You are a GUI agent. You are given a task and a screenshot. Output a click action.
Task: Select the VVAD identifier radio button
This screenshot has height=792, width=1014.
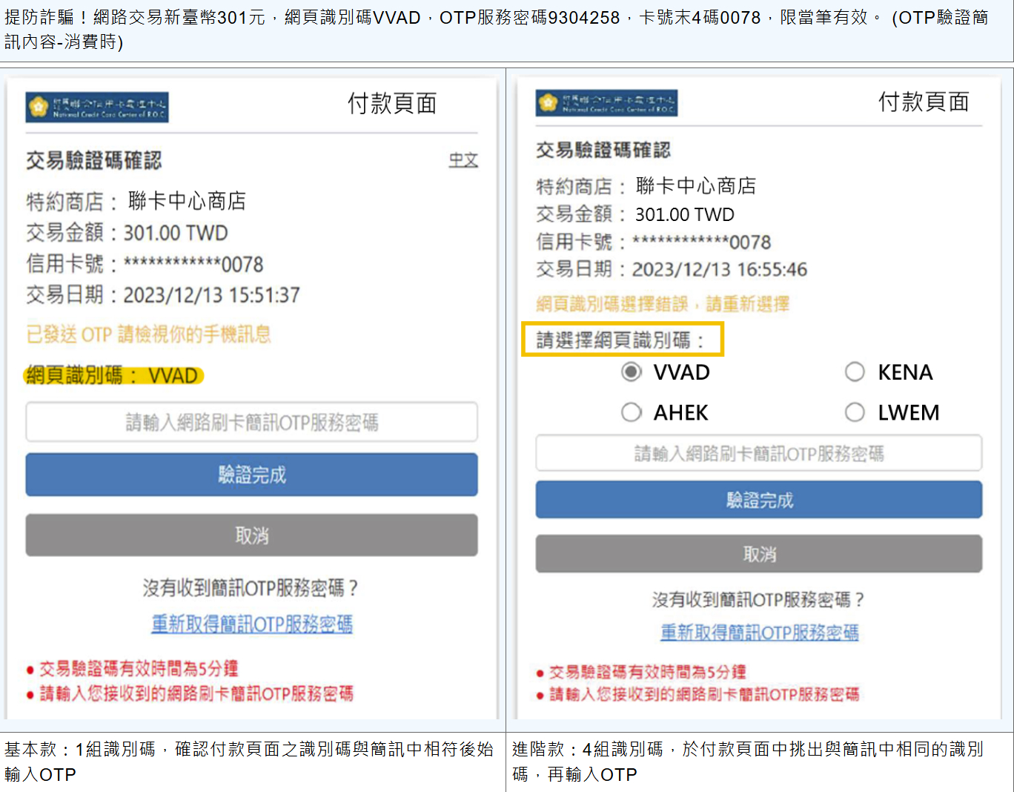pos(631,372)
